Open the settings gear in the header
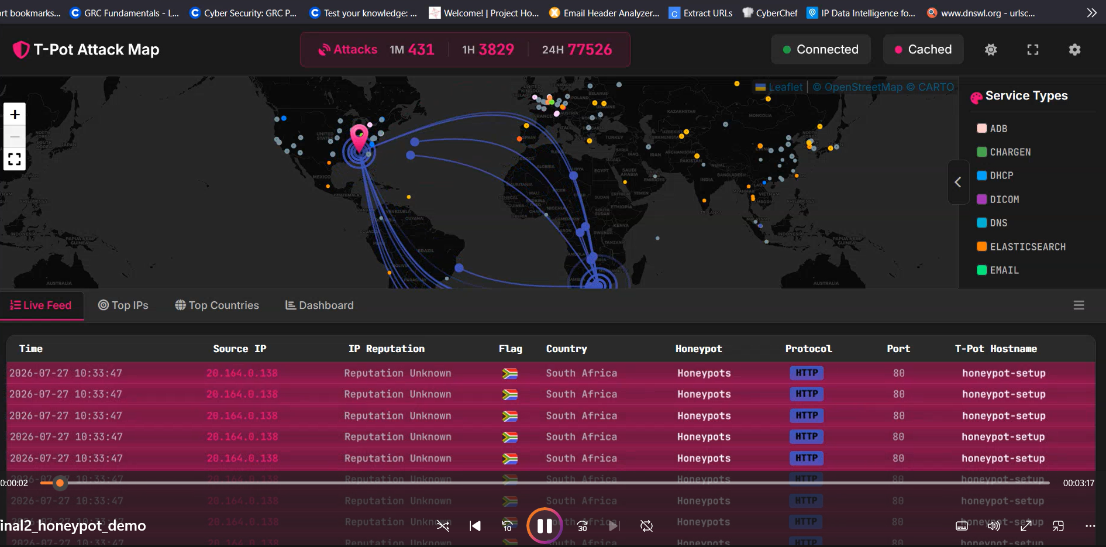Image resolution: width=1106 pixels, height=547 pixels. (1074, 50)
